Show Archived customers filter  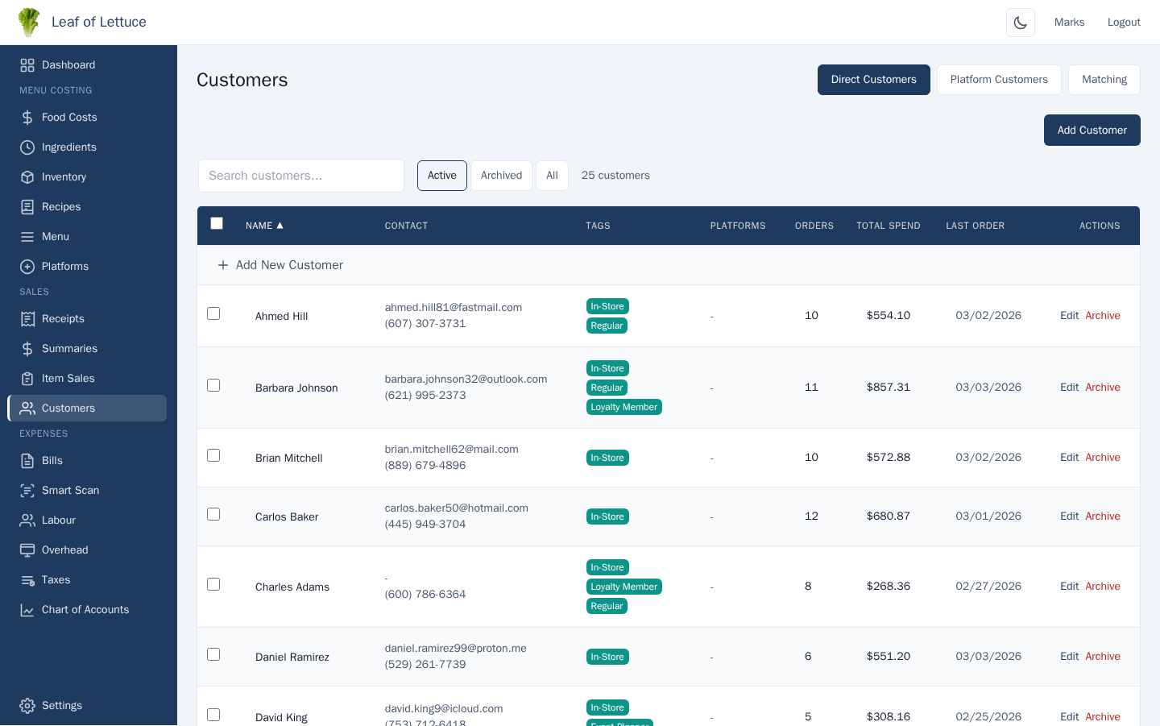501,176
